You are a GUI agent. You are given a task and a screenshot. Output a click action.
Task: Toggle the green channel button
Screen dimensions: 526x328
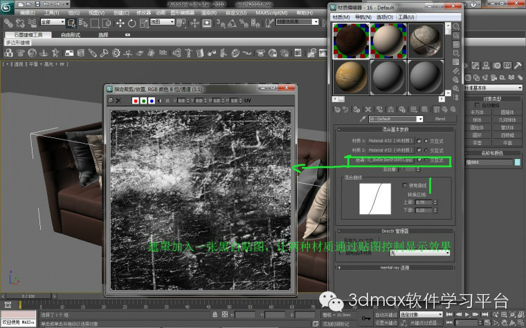143,100
